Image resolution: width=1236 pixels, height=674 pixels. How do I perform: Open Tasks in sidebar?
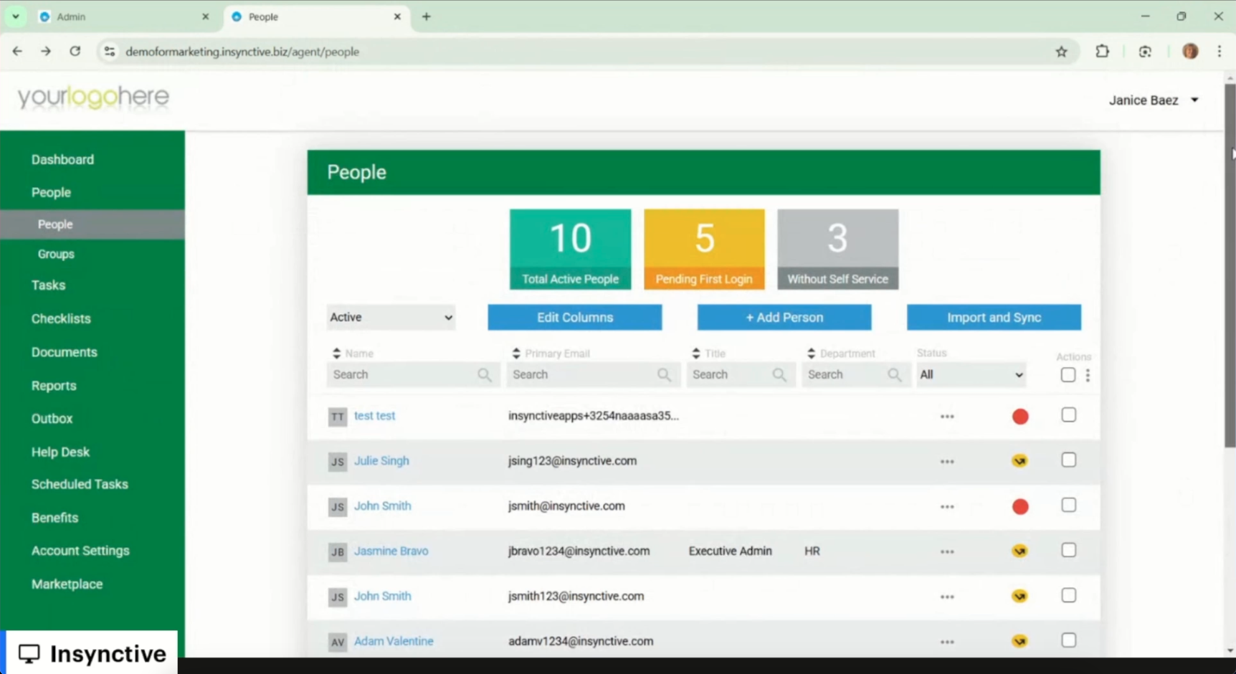[48, 285]
